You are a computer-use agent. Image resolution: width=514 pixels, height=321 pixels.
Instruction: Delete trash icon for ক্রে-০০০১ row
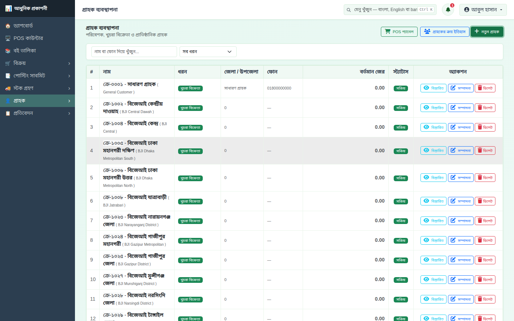pos(480,88)
